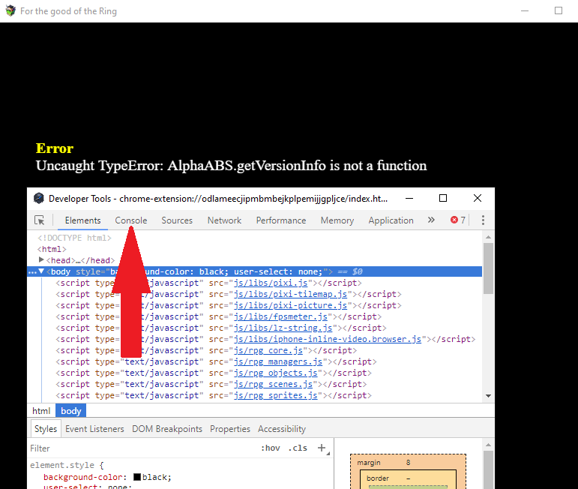Click the black background-color swatch
Image resolution: width=578 pixels, height=489 pixels.
click(x=136, y=477)
